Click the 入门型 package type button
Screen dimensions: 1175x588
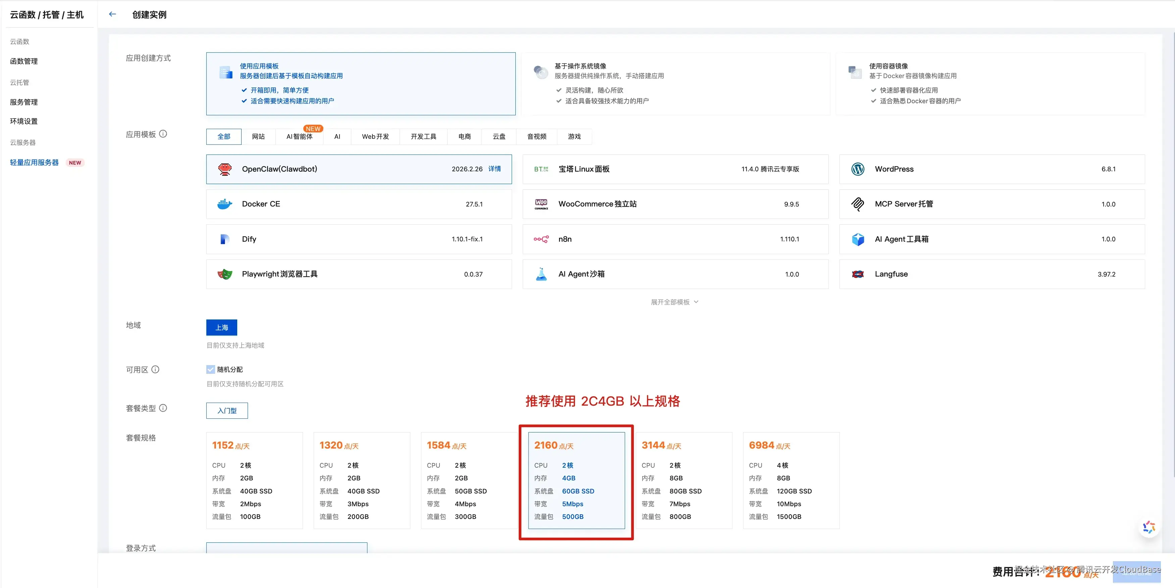coord(227,411)
